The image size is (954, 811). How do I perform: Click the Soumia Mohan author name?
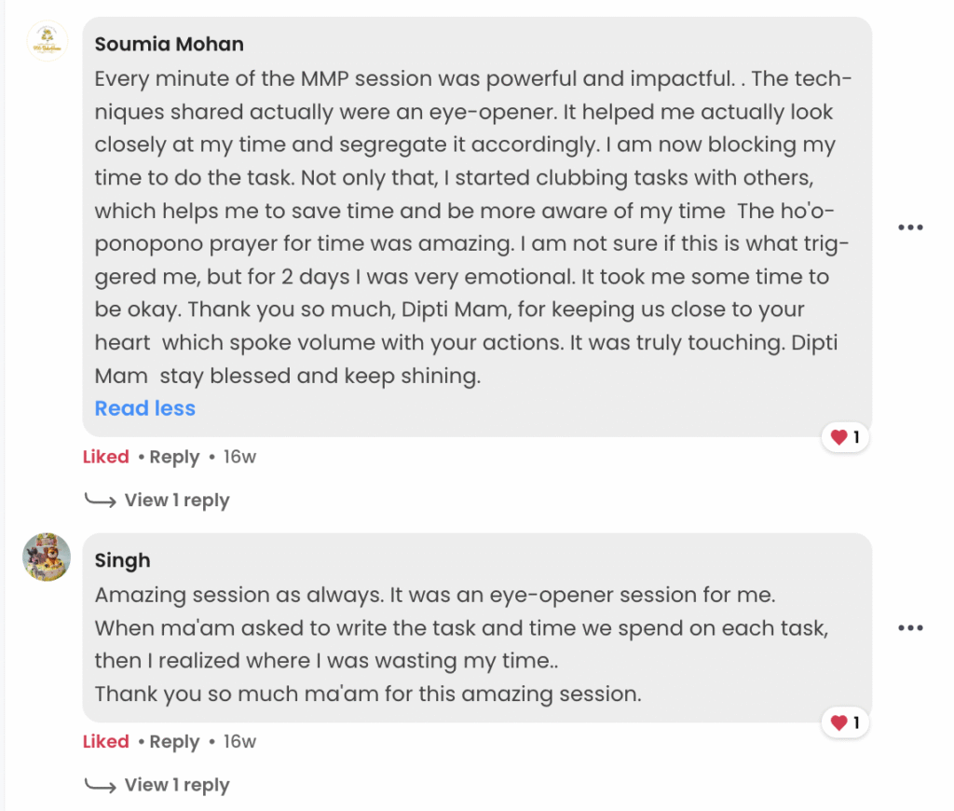tap(169, 44)
